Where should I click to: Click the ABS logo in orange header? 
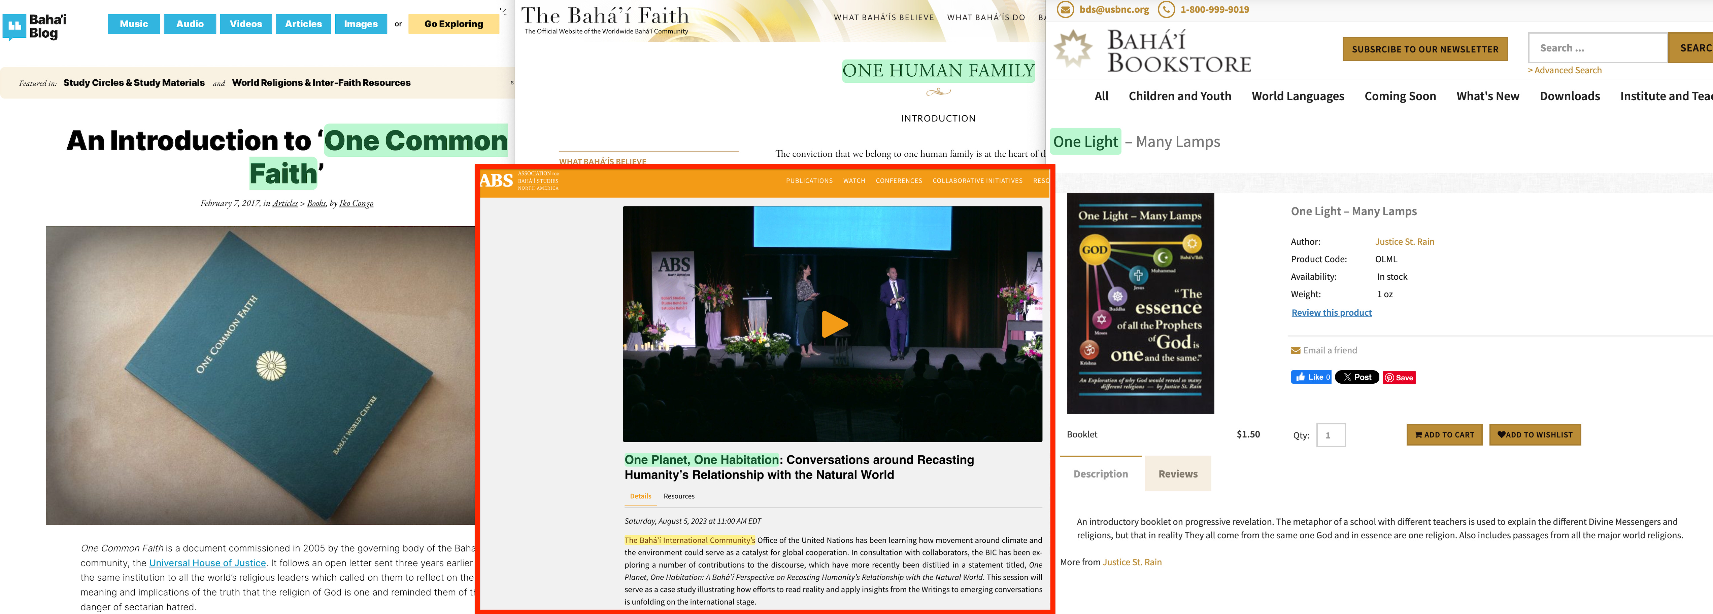(497, 180)
